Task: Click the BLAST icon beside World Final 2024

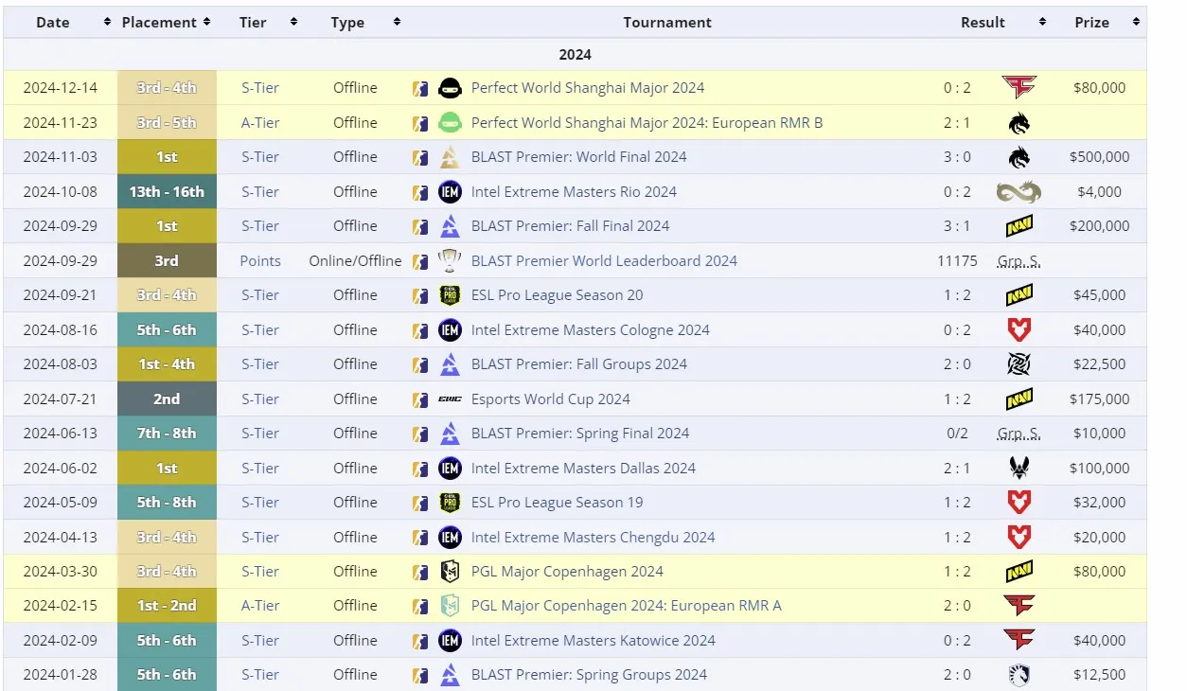Action: click(451, 157)
